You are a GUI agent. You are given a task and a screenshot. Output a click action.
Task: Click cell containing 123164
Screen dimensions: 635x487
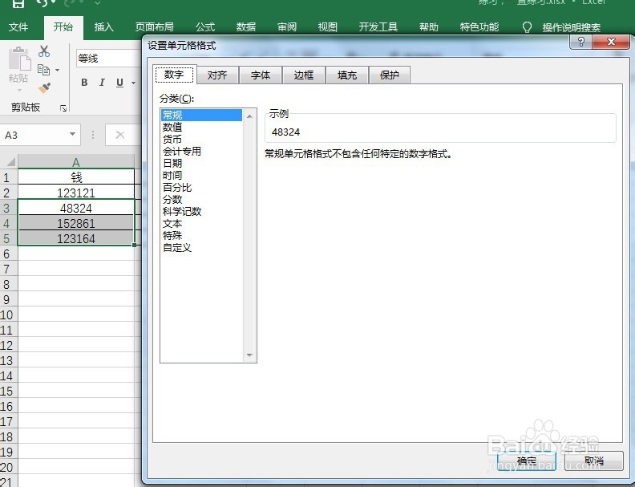(x=76, y=238)
